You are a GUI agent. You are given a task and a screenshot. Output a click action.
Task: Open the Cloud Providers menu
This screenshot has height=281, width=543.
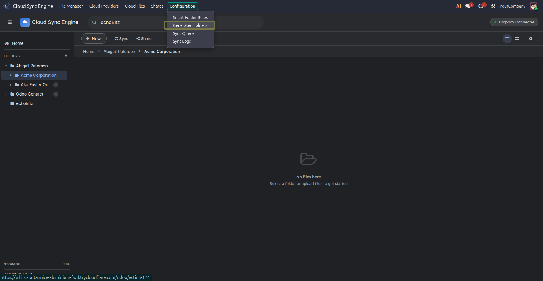point(104,6)
